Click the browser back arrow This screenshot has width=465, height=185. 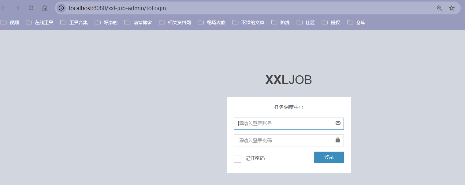[x=4, y=8]
